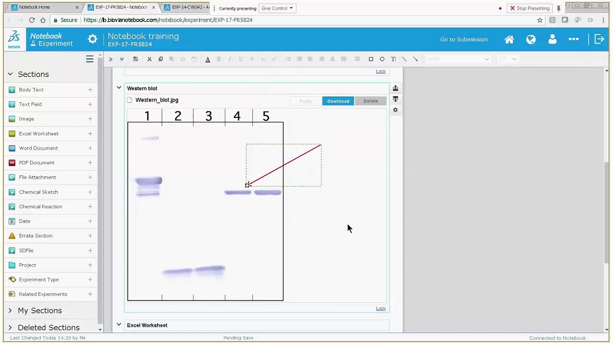Expand Deleted Sections group

point(10,327)
